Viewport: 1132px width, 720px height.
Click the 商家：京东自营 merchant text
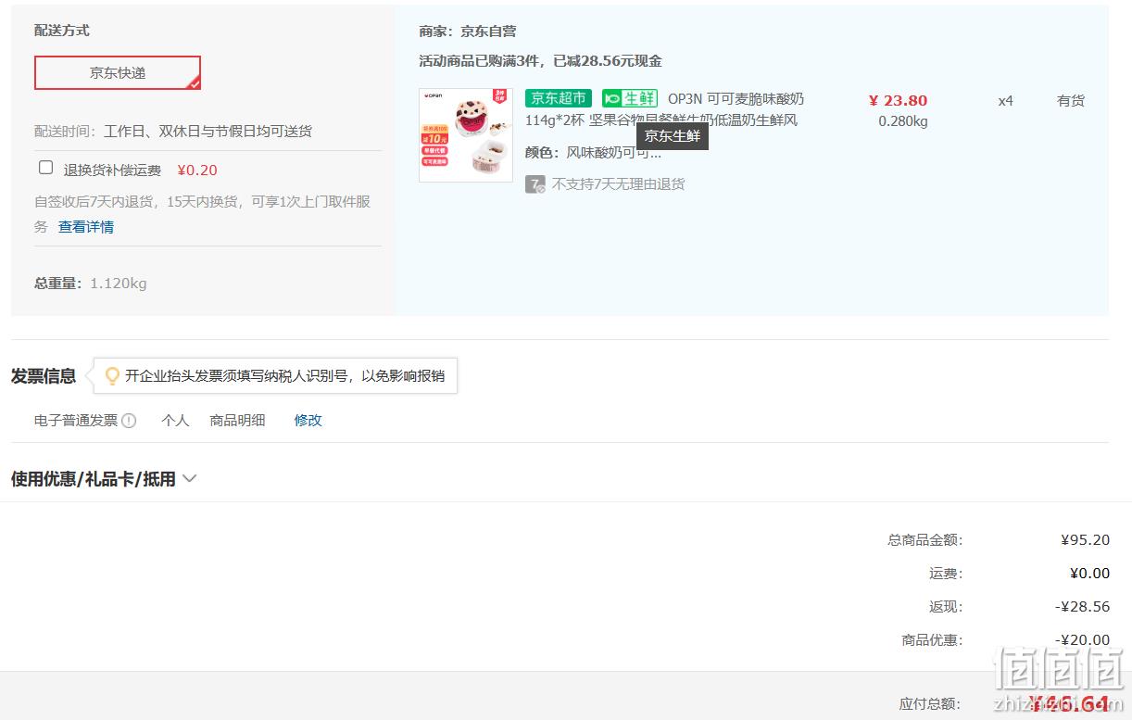click(468, 32)
